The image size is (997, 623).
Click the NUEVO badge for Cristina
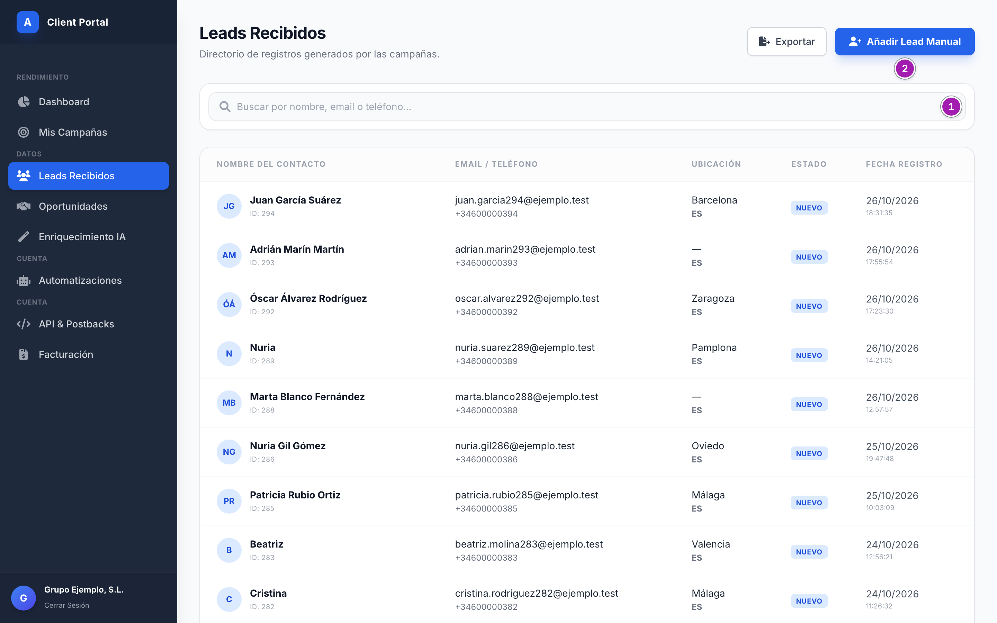tap(809, 601)
